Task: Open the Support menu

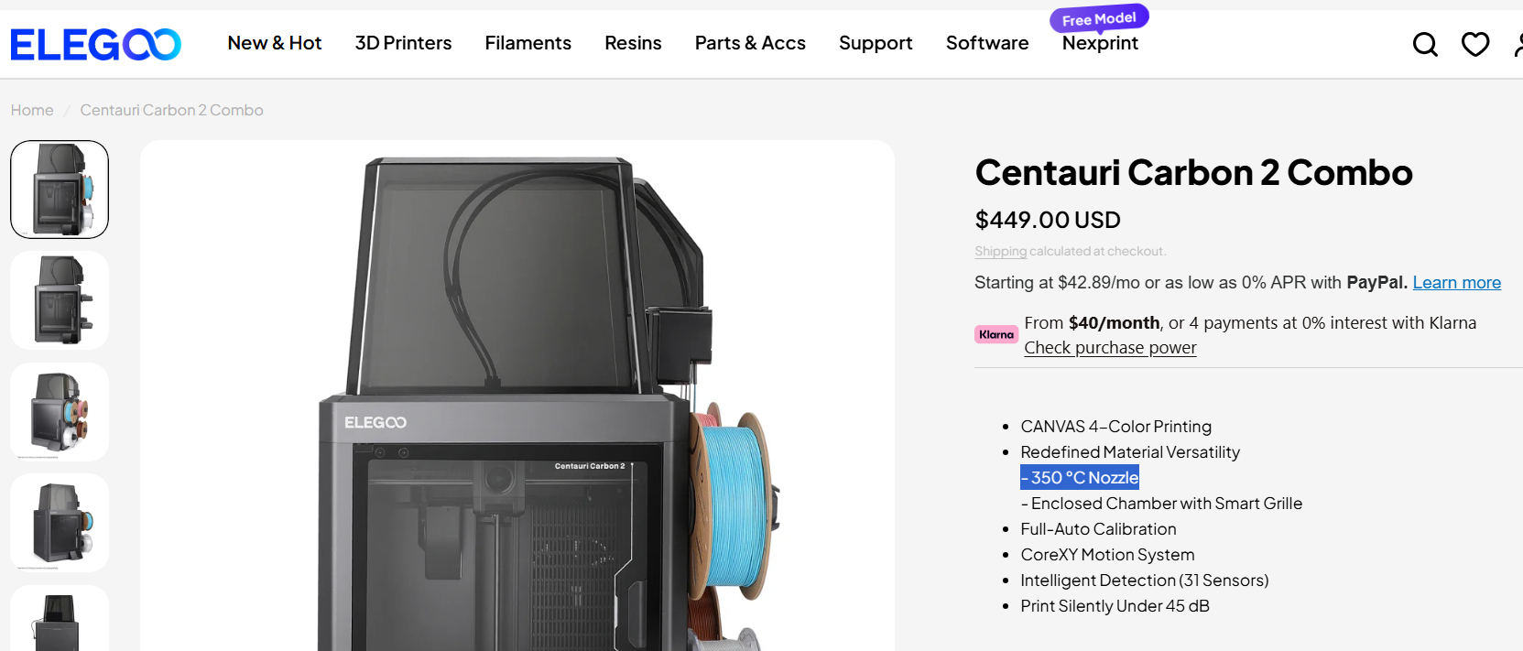Action: click(x=876, y=43)
